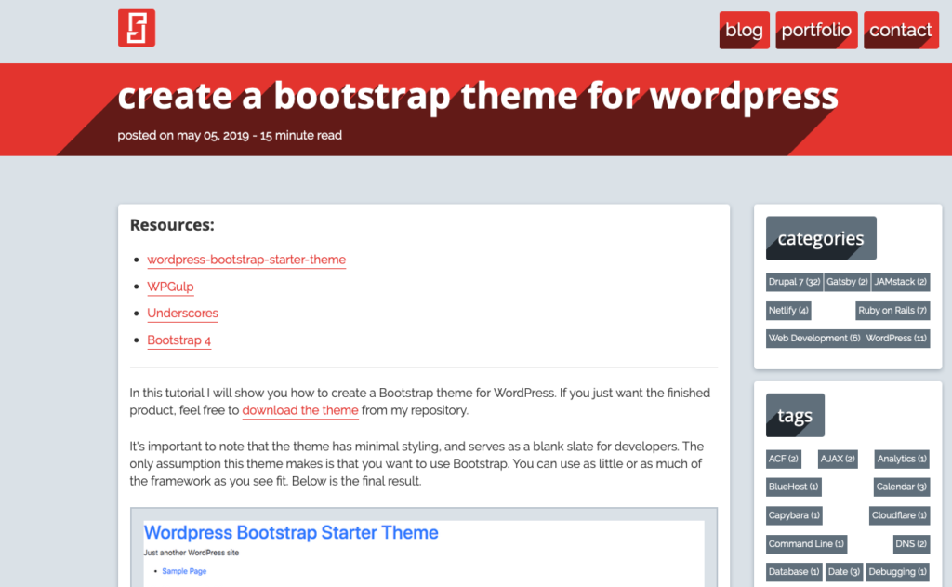Click the red site logo icon
The image size is (952, 587).
tap(137, 28)
